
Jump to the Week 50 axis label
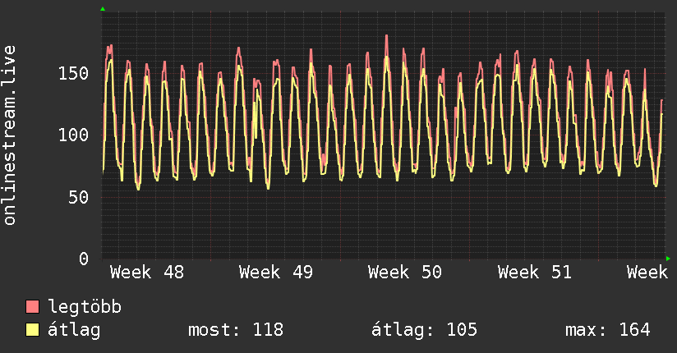[x=405, y=273]
